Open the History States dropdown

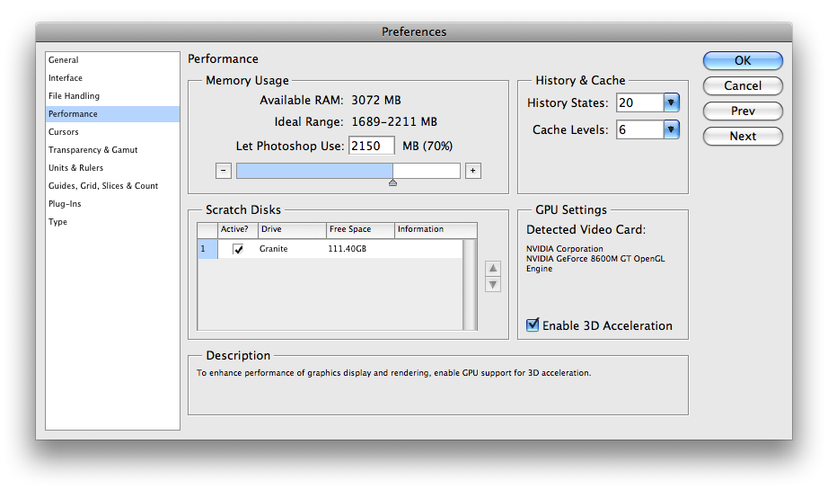(671, 103)
